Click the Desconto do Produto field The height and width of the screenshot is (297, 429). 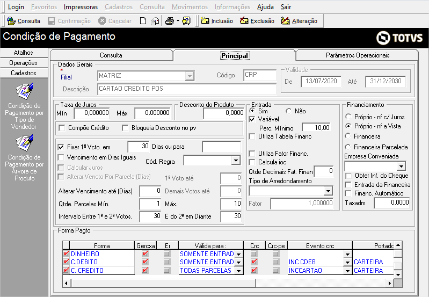tap(223, 113)
